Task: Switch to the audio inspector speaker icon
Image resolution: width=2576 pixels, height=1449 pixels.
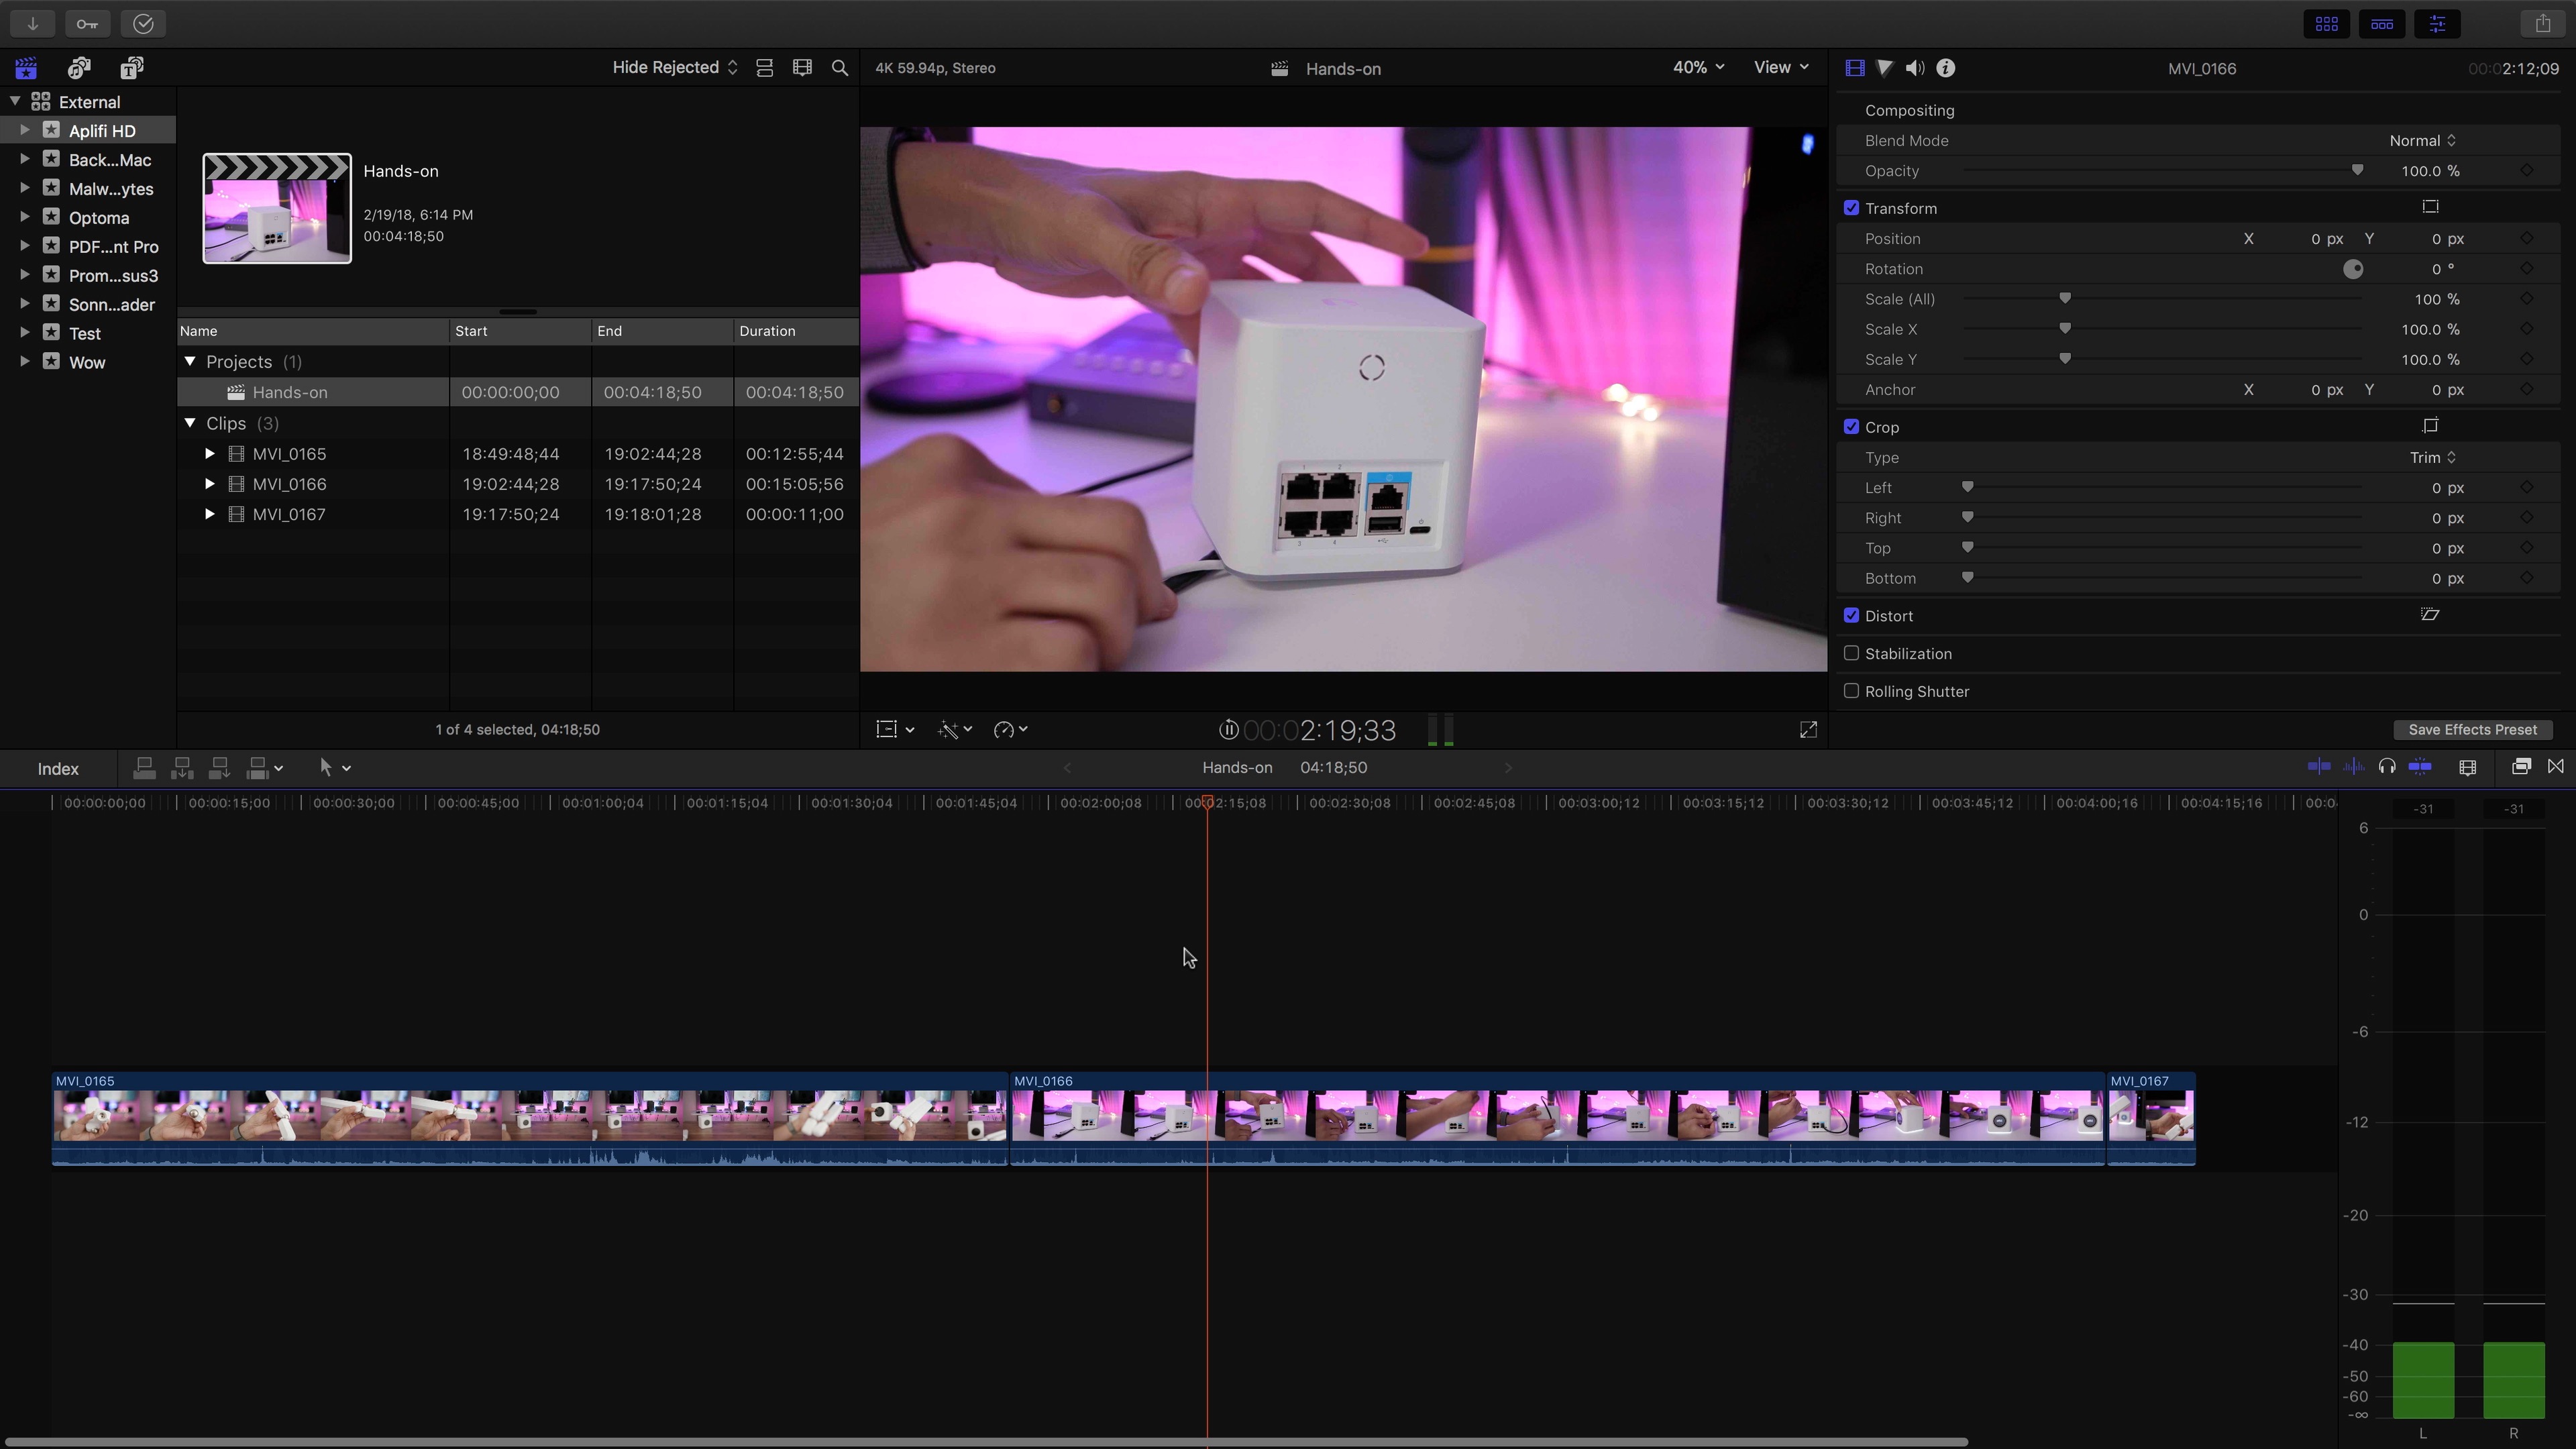Action: coord(1915,68)
